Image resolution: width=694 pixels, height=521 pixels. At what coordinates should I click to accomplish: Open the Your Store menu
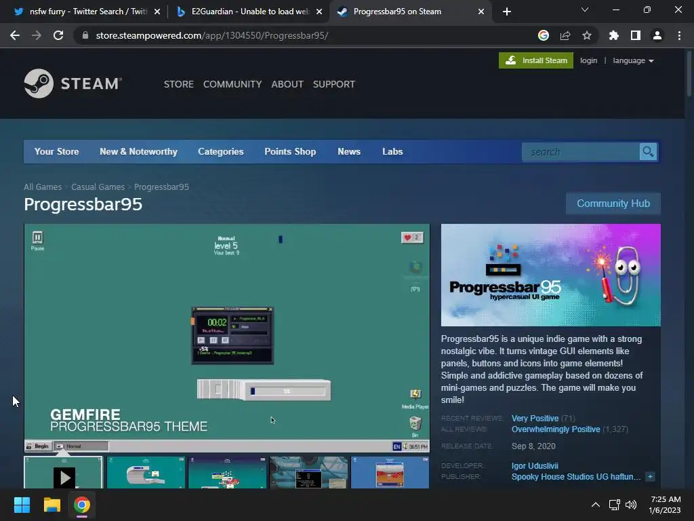pyautogui.click(x=57, y=151)
